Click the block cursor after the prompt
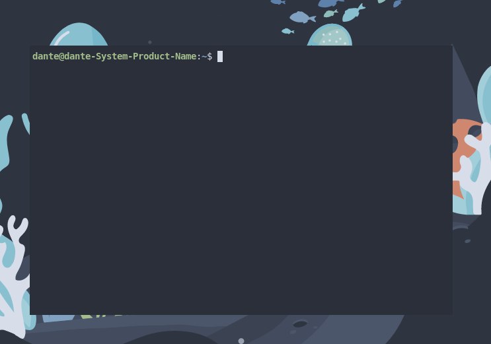Screen dimensions: 491x344 [x=220, y=56]
